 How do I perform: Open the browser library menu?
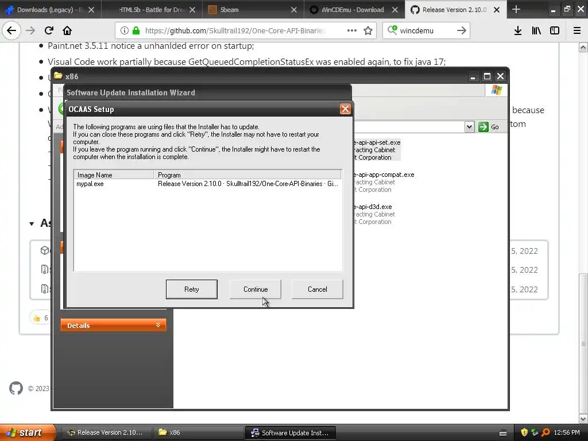point(536,30)
